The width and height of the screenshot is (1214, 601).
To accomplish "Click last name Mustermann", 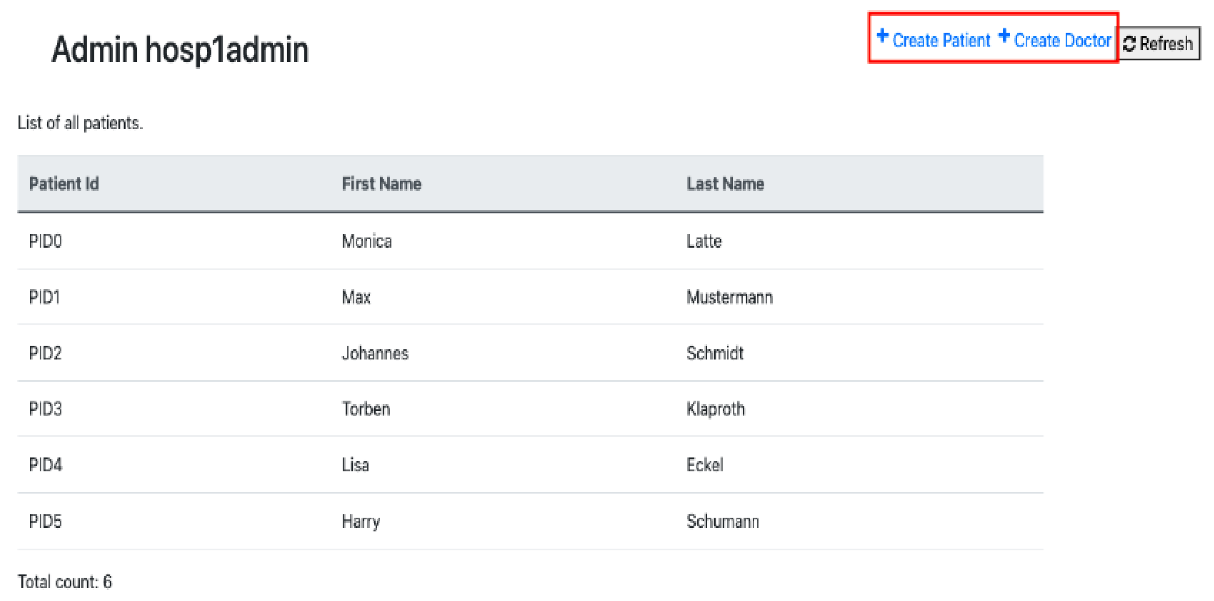I will click(x=729, y=297).
